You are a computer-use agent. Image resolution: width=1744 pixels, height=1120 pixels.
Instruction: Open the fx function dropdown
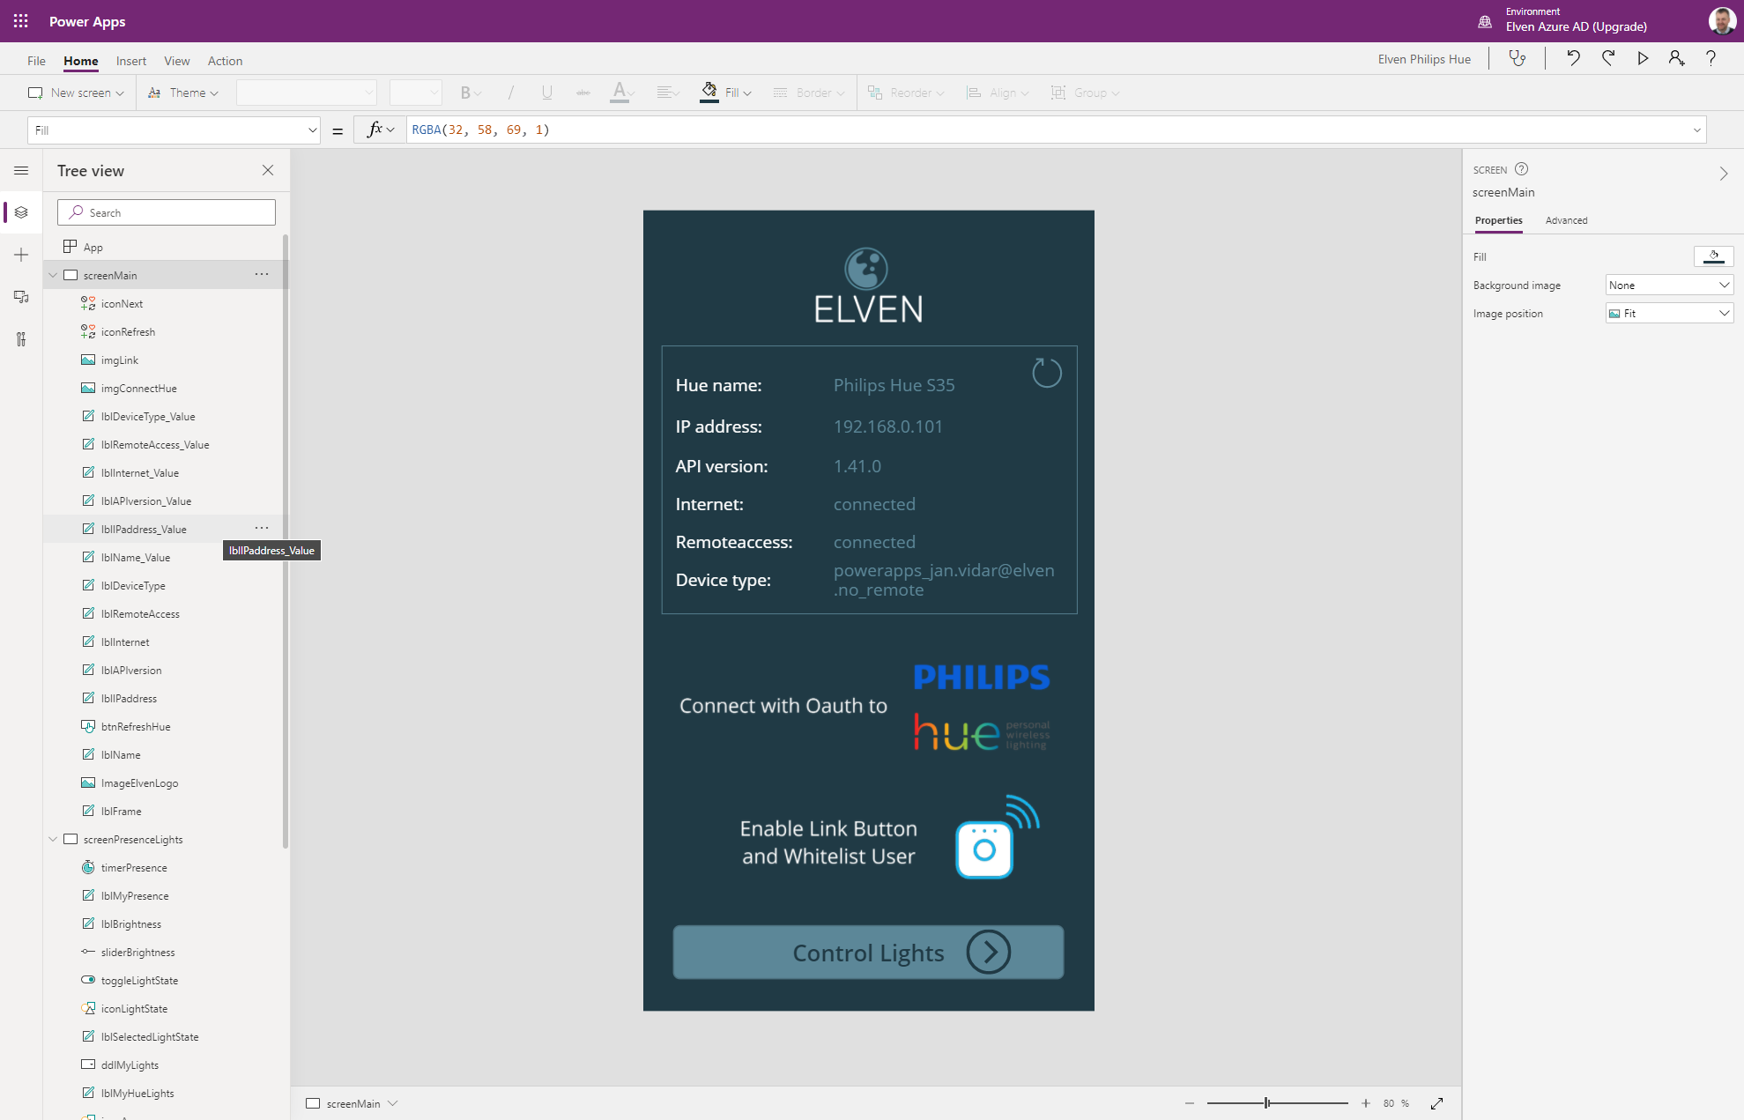pyautogui.click(x=381, y=130)
